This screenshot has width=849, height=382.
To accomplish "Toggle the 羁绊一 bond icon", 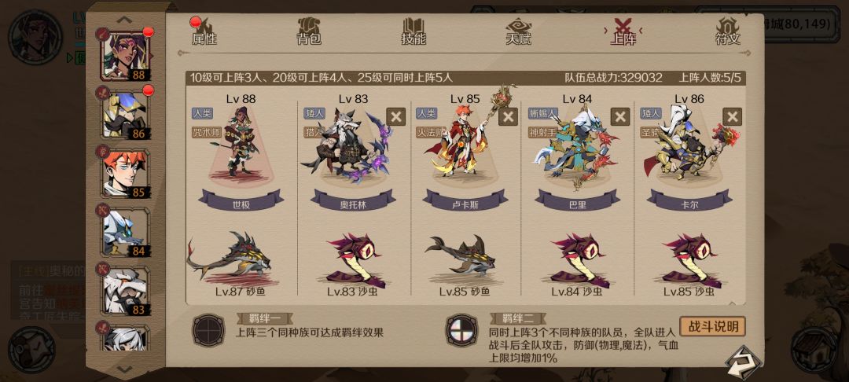I will click(x=209, y=329).
